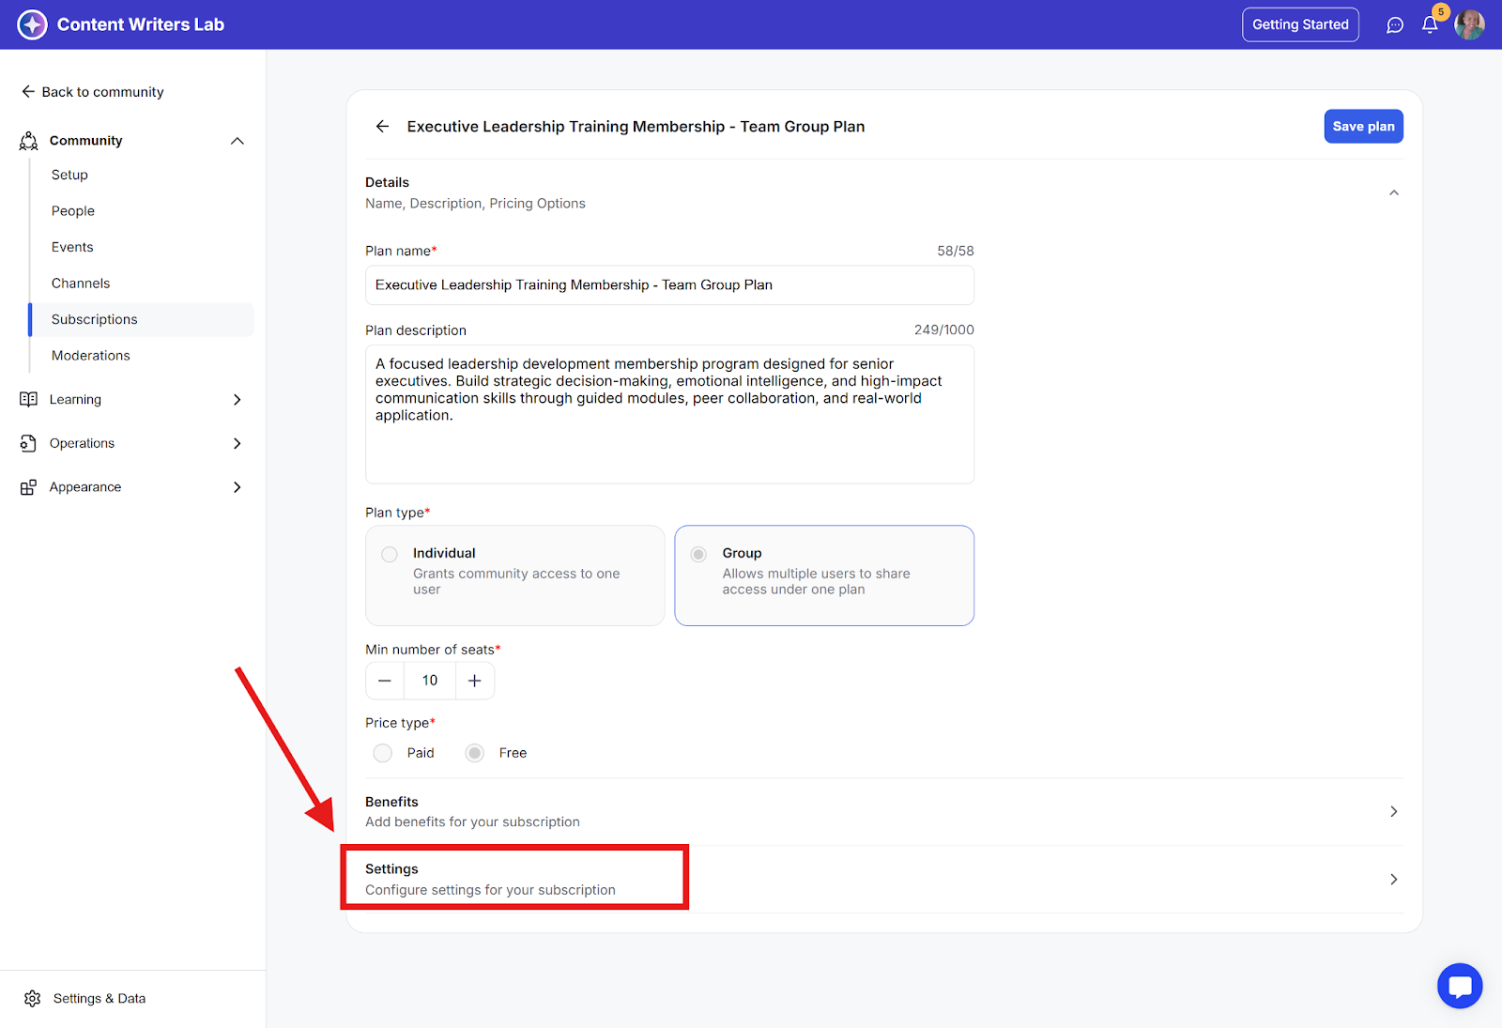Select the Free price type

pyautogui.click(x=475, y=753)
